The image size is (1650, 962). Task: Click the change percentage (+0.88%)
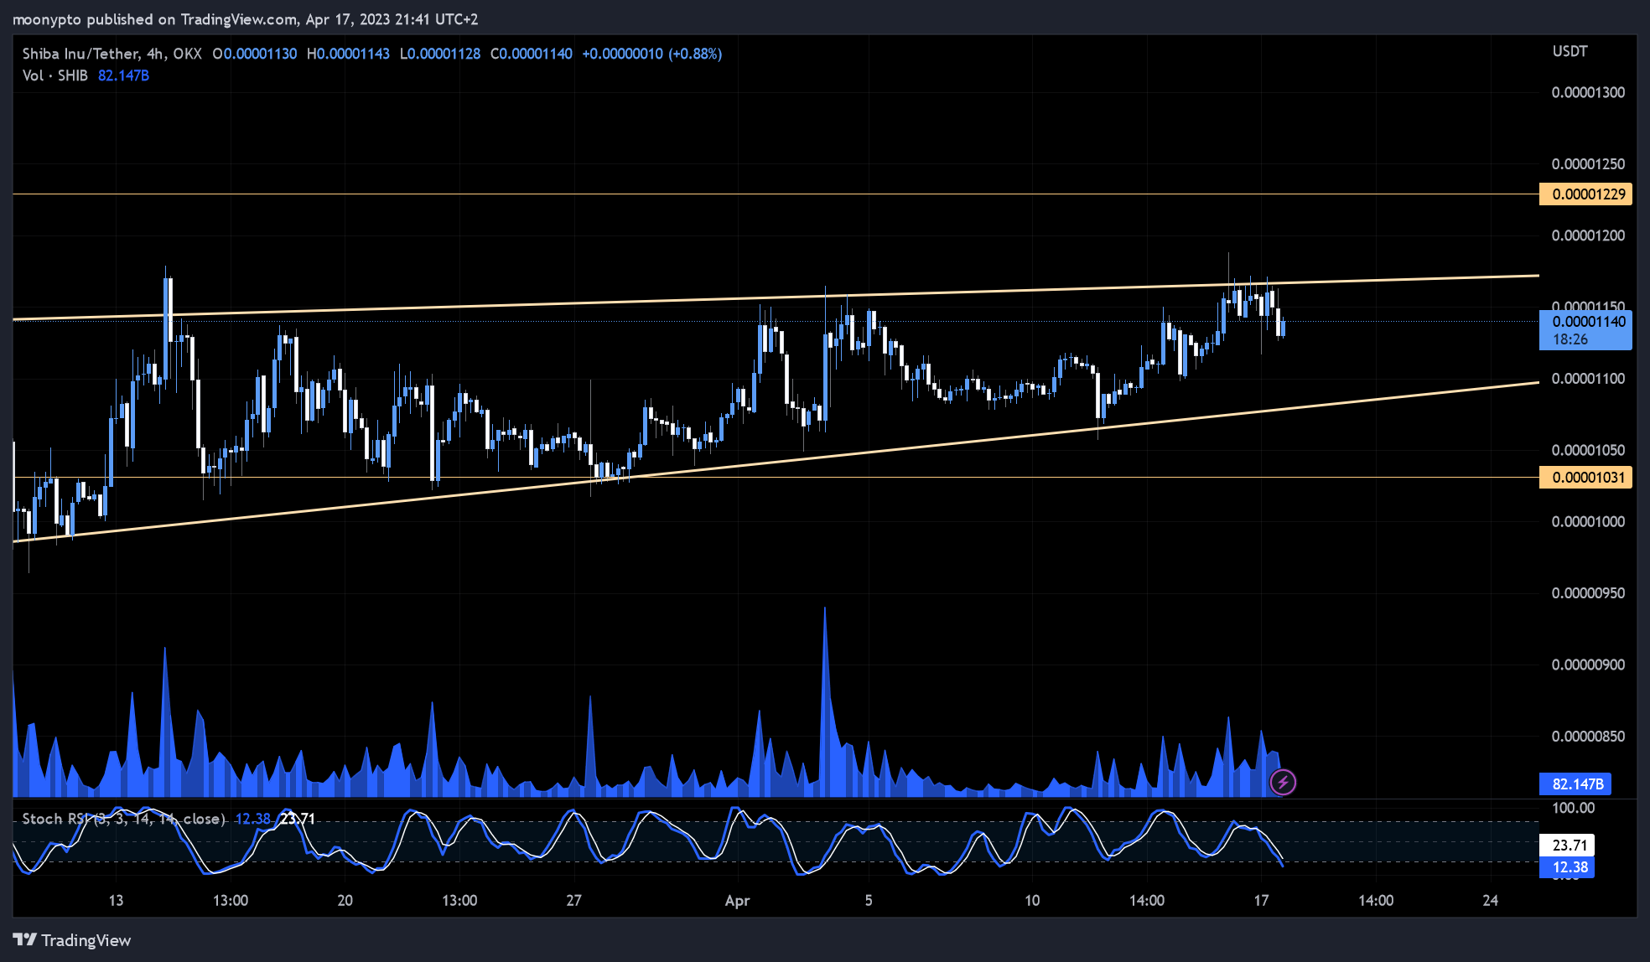[695, 54]
